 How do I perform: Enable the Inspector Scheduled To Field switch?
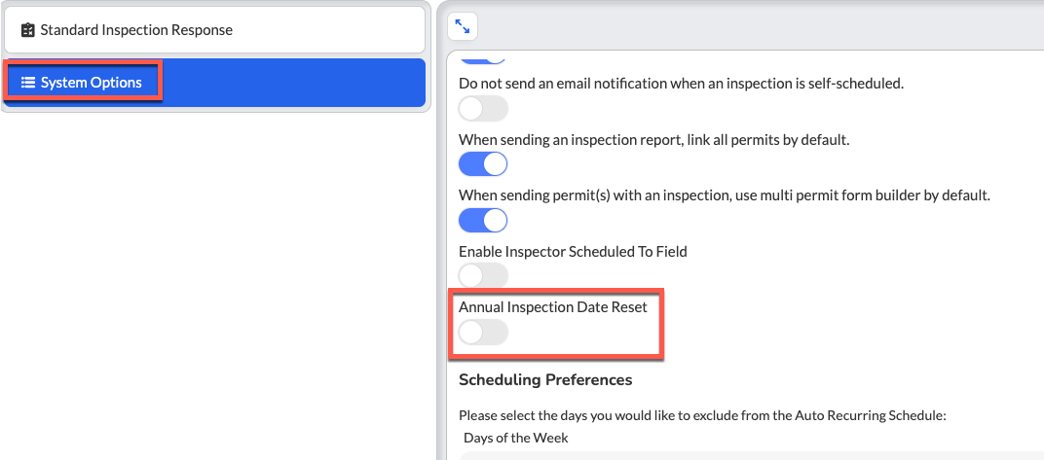483,276
